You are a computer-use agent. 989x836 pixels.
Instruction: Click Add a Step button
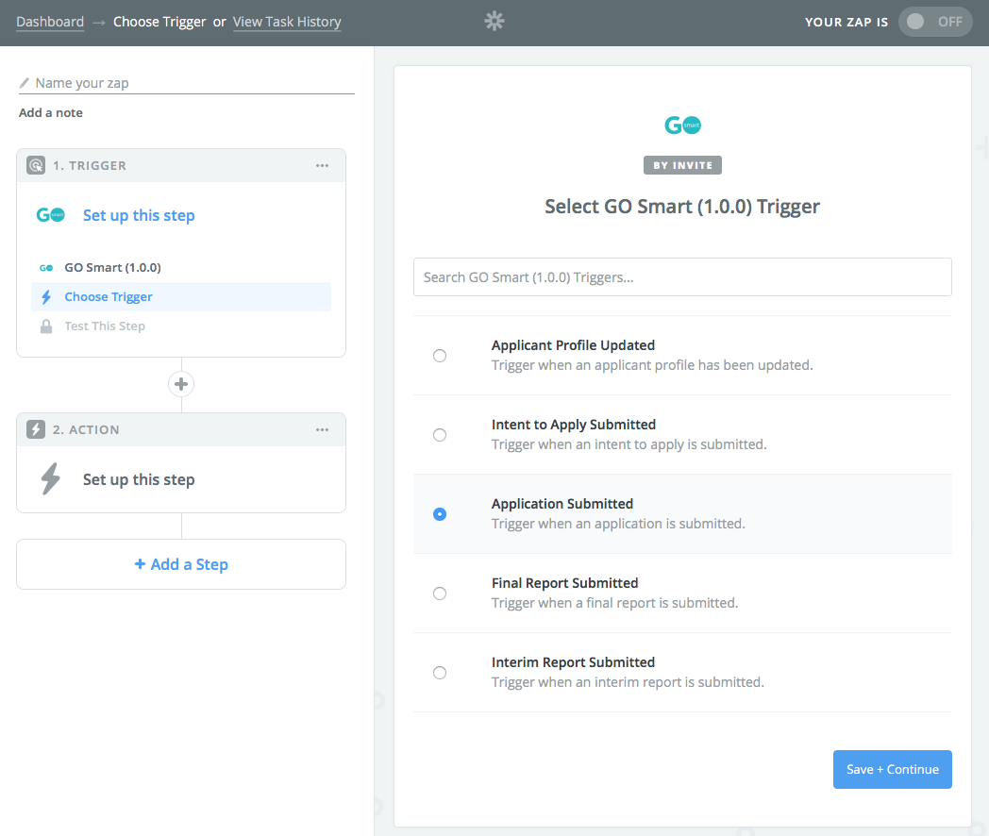pos(181,564)
